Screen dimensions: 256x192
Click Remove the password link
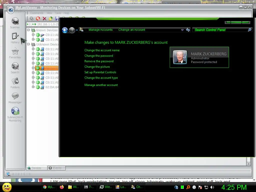99,61
